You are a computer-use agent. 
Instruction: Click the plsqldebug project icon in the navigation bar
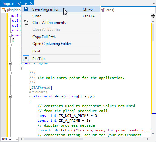click(x=4, y=10)
